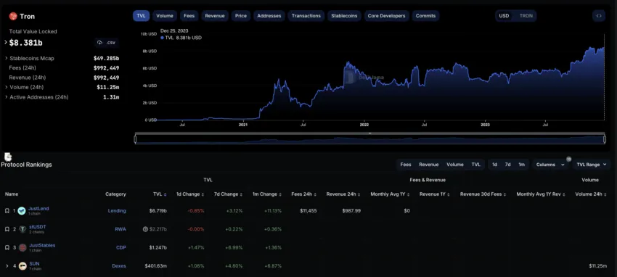Click the Tron logo icon

[13, 16]
